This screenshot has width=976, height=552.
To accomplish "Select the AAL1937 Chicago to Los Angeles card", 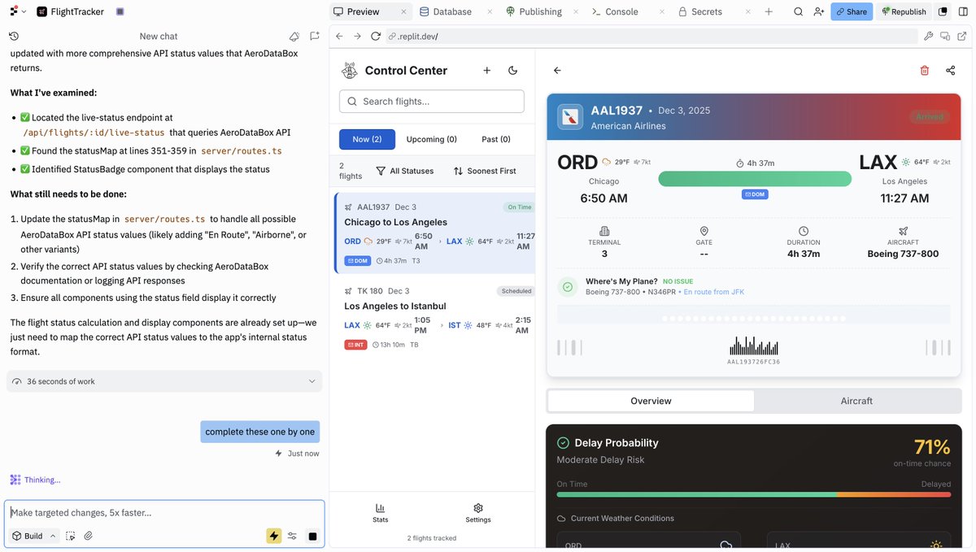I will coord(434,233).
